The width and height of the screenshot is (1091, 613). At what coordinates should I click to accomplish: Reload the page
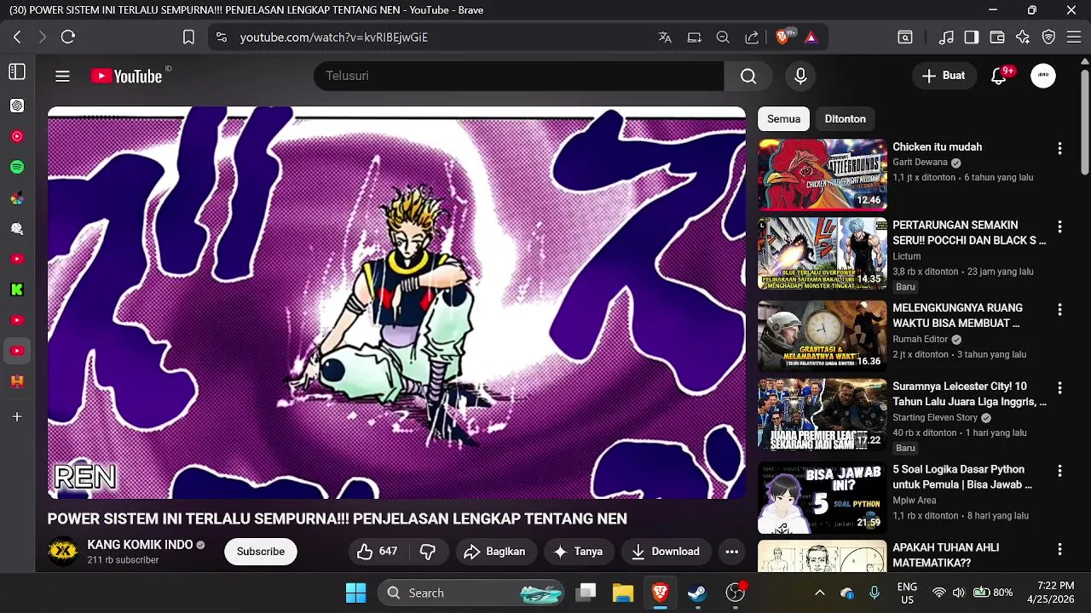[68, 37]
